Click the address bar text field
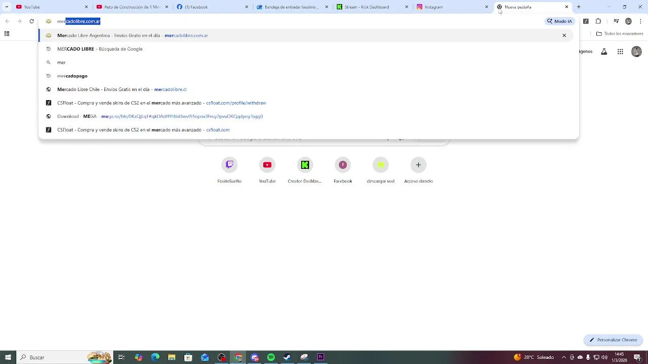The height and width of the screenshot is (364, 648). point(294,21)
